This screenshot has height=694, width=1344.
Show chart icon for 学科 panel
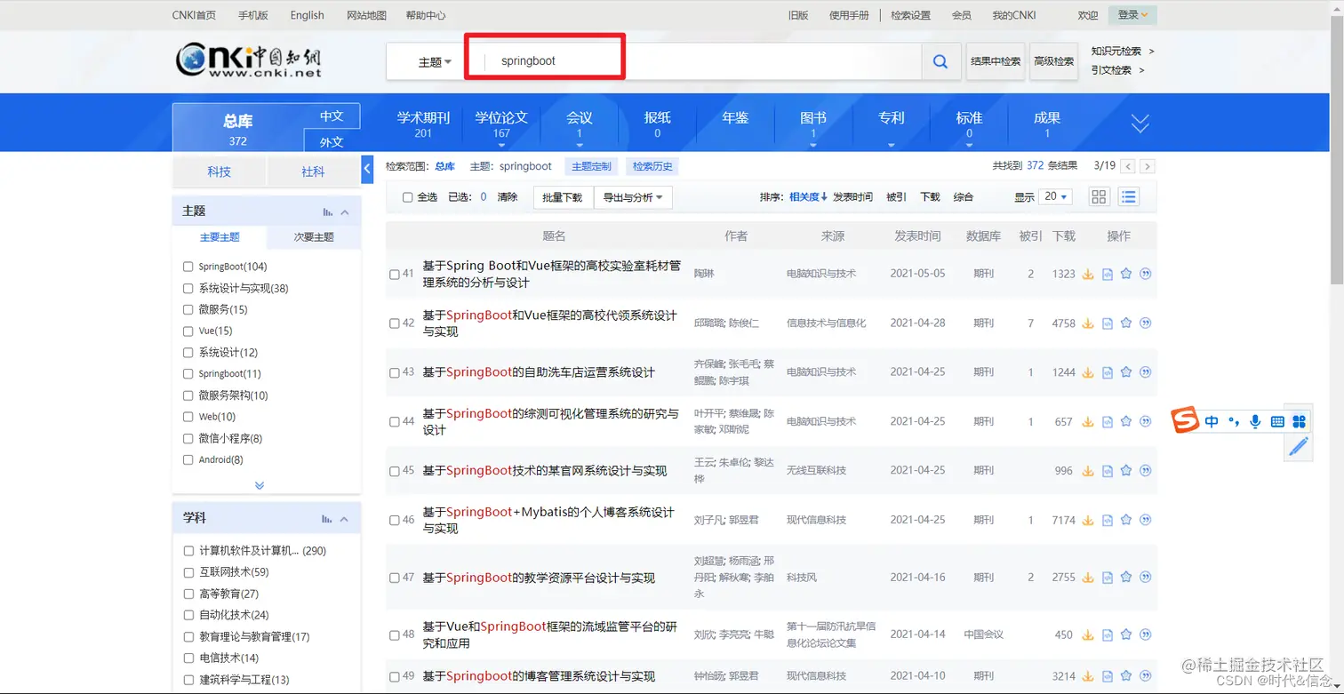click(328, 518)
